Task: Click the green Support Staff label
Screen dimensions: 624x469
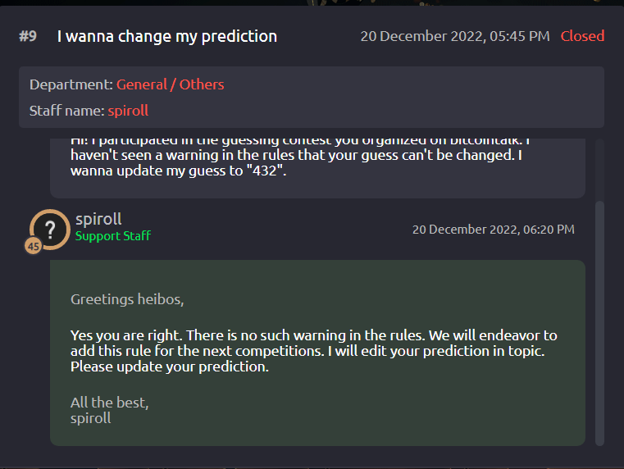Action: point(113,236)
